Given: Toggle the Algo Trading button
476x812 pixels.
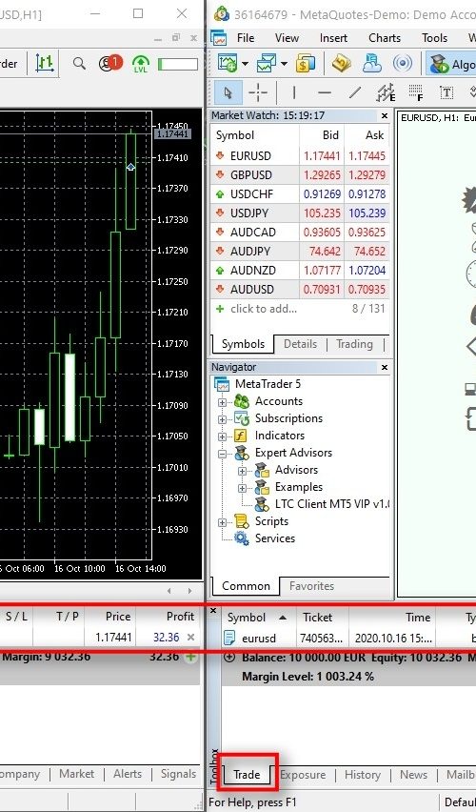Looking at the screenshot, I should pos(451,64).
